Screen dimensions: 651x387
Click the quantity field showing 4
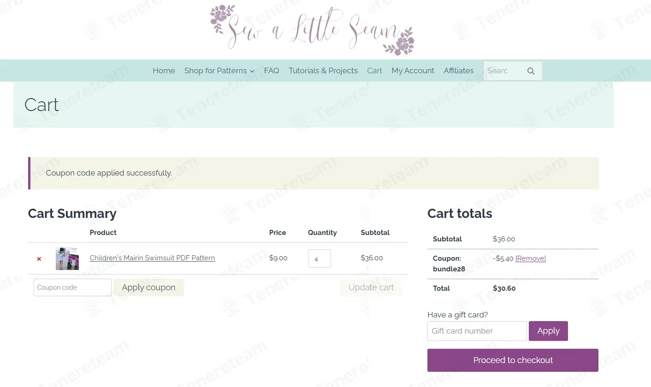[320, 258]
